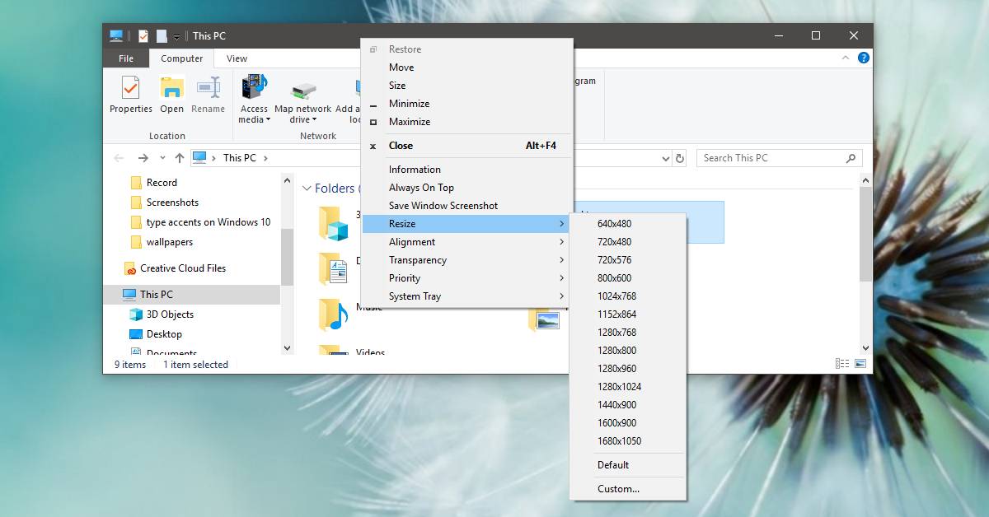This screenshot has height=517, width=989.
Task: Open the quick access toolbar dropdown
Action: click(176, 35)
